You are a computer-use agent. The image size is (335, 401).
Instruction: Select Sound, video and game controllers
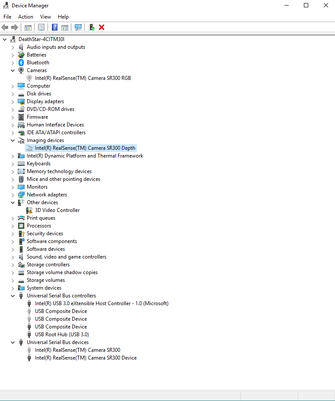[x=66, y=257]
